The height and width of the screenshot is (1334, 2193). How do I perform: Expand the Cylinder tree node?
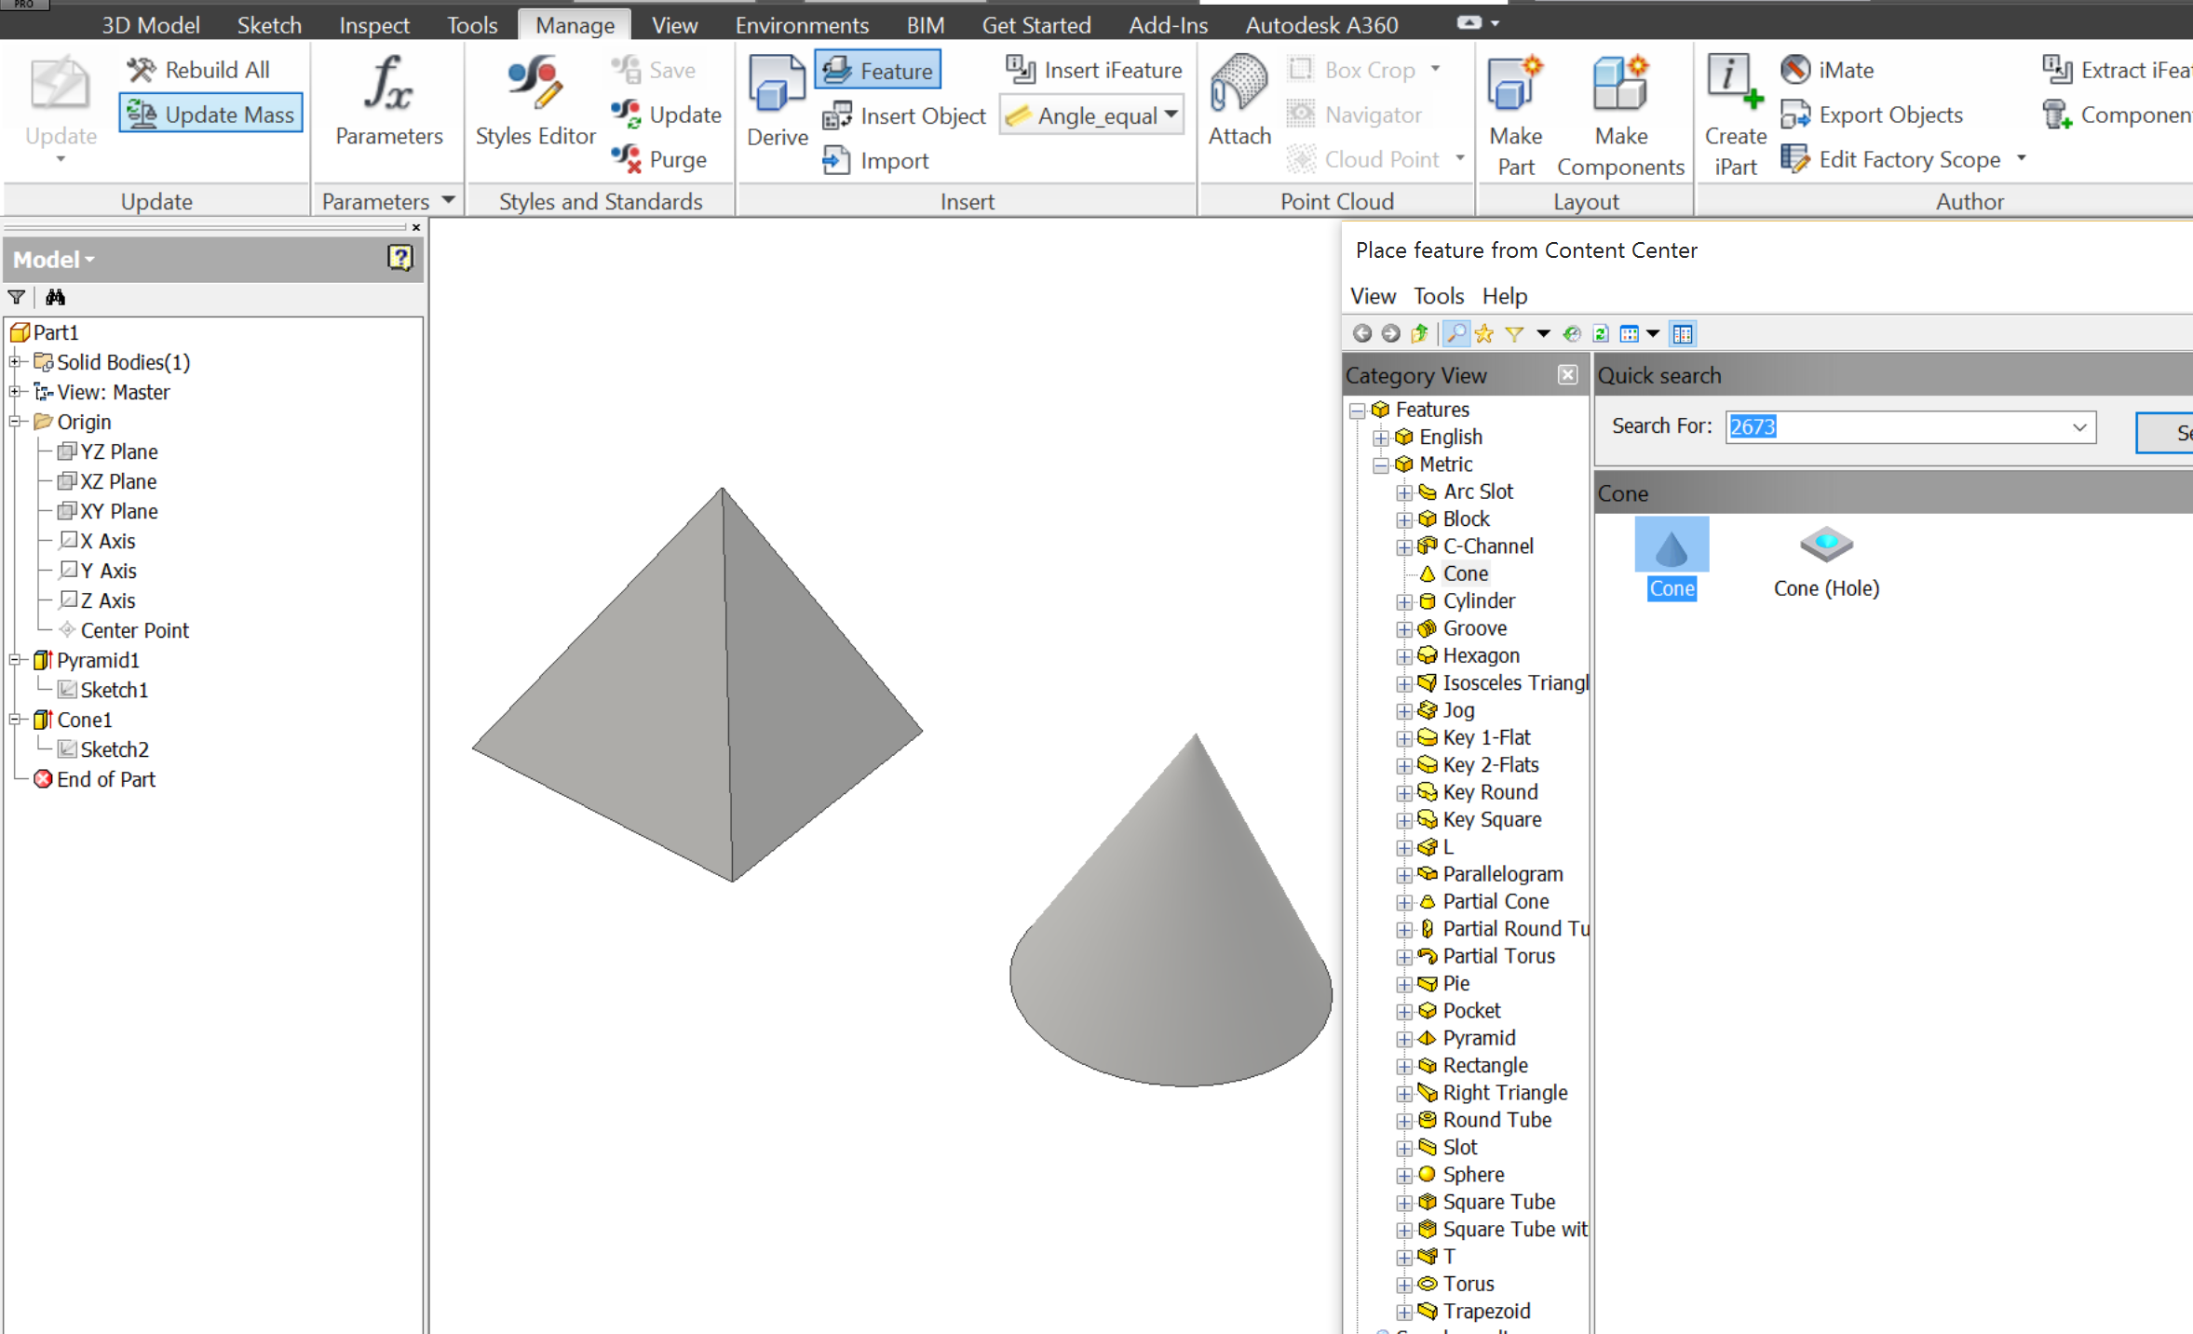pos(1404,601)
